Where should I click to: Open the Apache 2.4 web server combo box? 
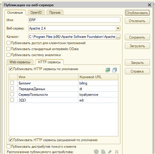(x=74, y=28)
